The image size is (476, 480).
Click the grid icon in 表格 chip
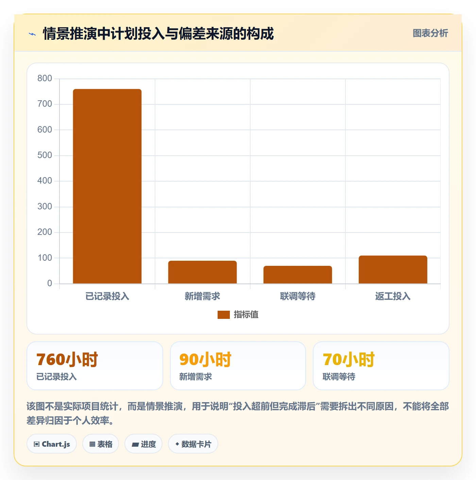pyautogui.click(x=92, y=444)
